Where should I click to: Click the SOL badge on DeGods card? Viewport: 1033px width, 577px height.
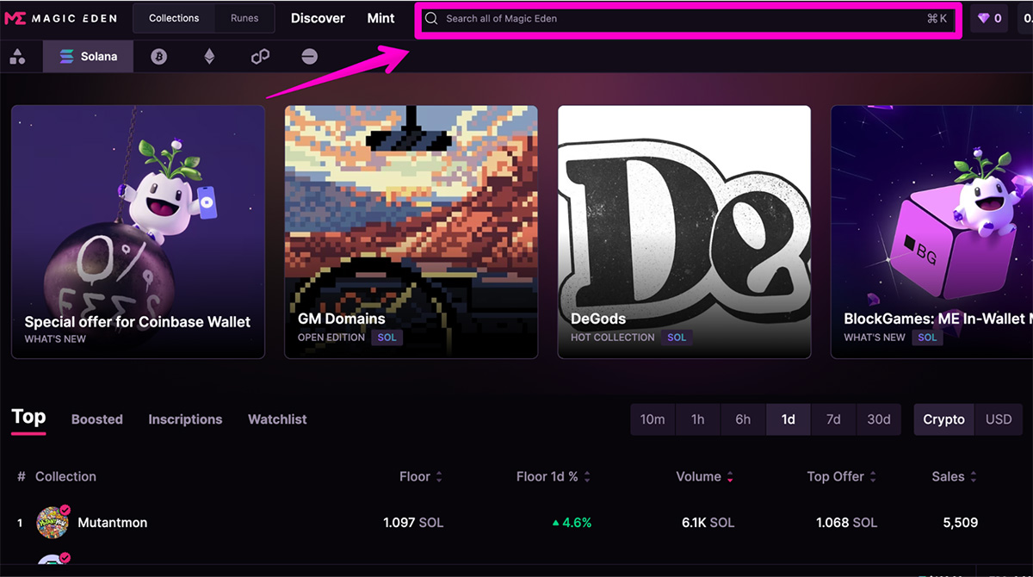(x=677, y=338)
